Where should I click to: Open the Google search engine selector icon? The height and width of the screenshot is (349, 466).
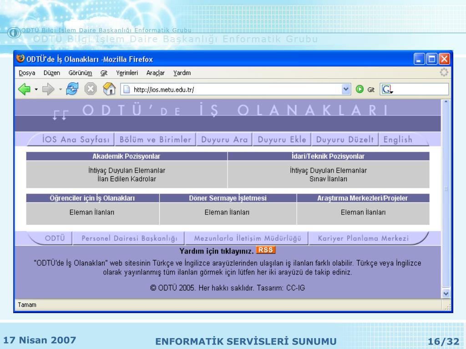pos(387,90)
